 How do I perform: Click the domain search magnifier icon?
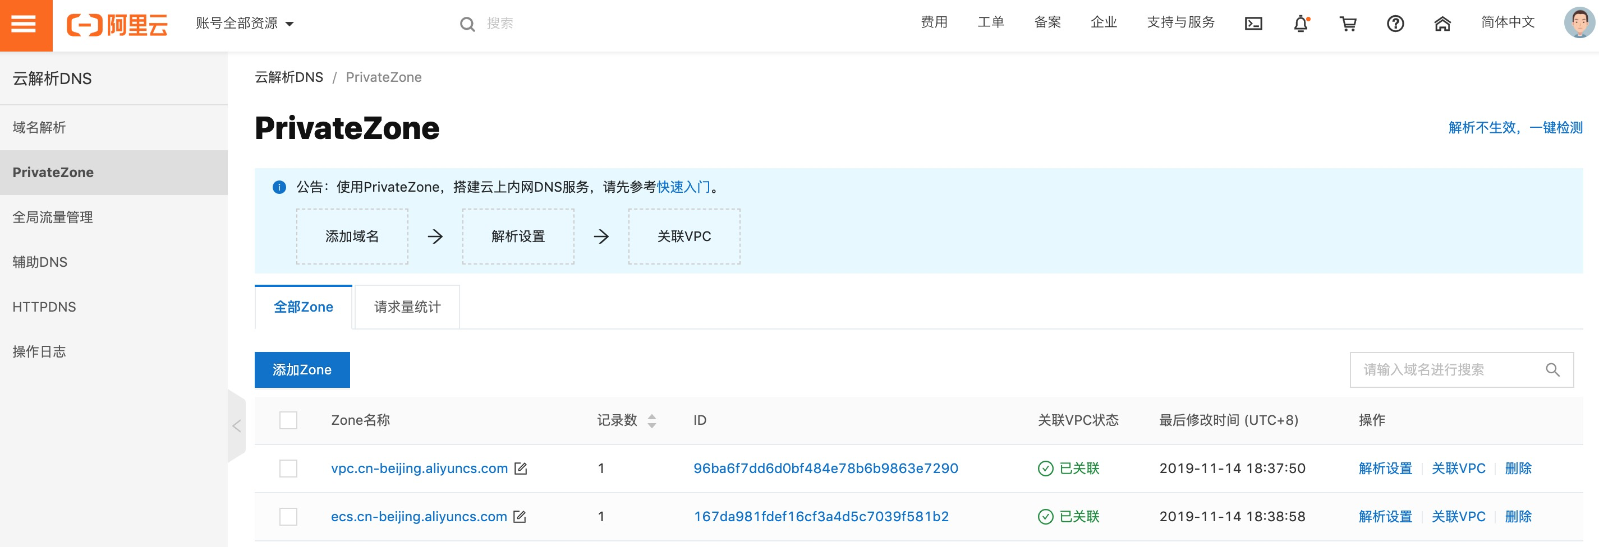tap(1552, 370)
